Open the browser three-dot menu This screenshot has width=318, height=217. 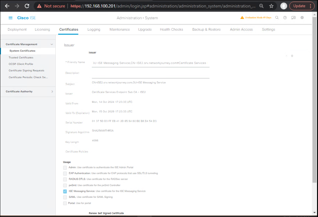pos(310,6)
